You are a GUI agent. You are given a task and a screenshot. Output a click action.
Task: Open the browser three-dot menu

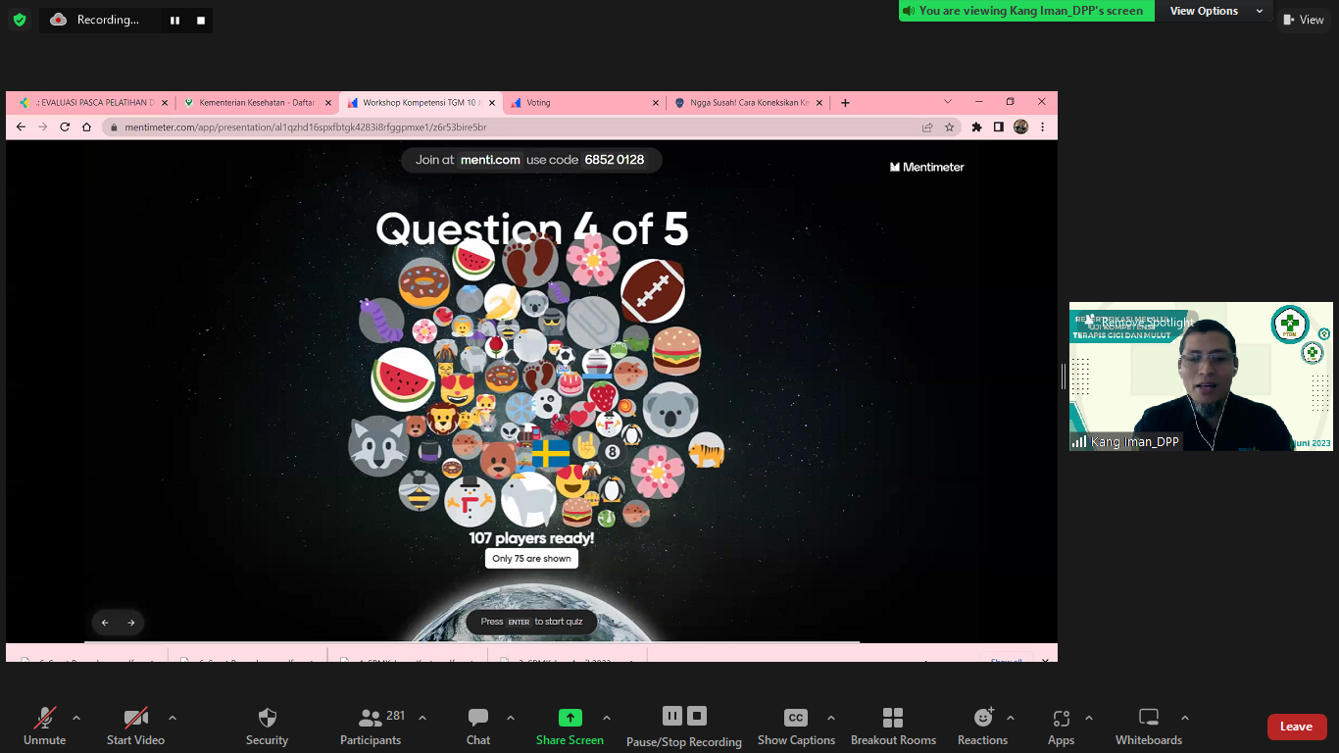coord(1042,126)
